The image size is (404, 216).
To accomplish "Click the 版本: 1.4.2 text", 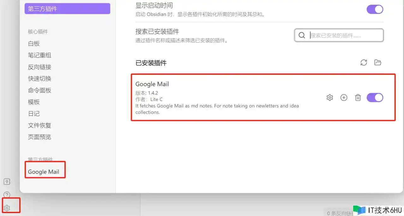I will tap(147, 93).
